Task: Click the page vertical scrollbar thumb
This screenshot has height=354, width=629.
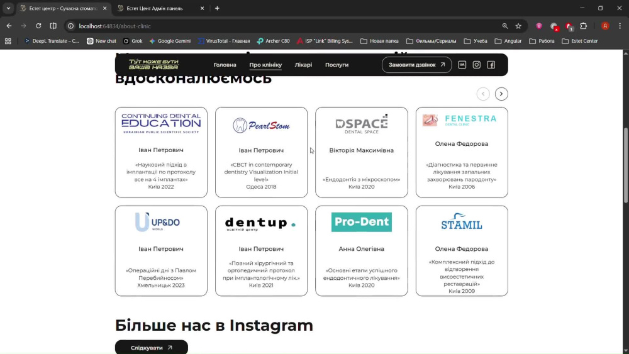Action: (x=626, y=165)
